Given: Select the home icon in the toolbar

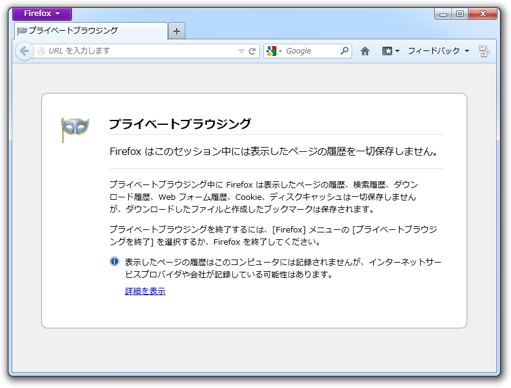Looking at the screenshot, I should (x=364, y=51).
